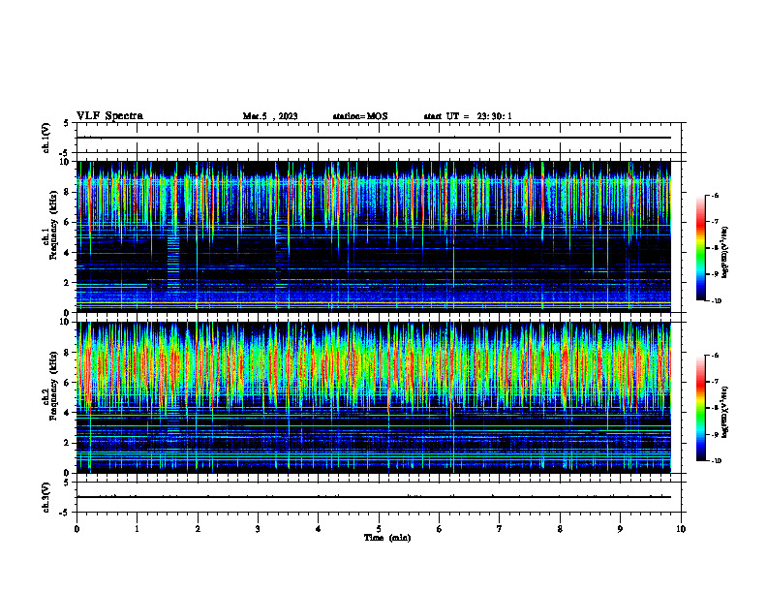Click the "3" tick on the time axis
The image size is (767, 593).
258,529
